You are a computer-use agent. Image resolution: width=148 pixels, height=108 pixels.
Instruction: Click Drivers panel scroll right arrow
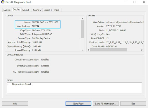coord(142,50)
